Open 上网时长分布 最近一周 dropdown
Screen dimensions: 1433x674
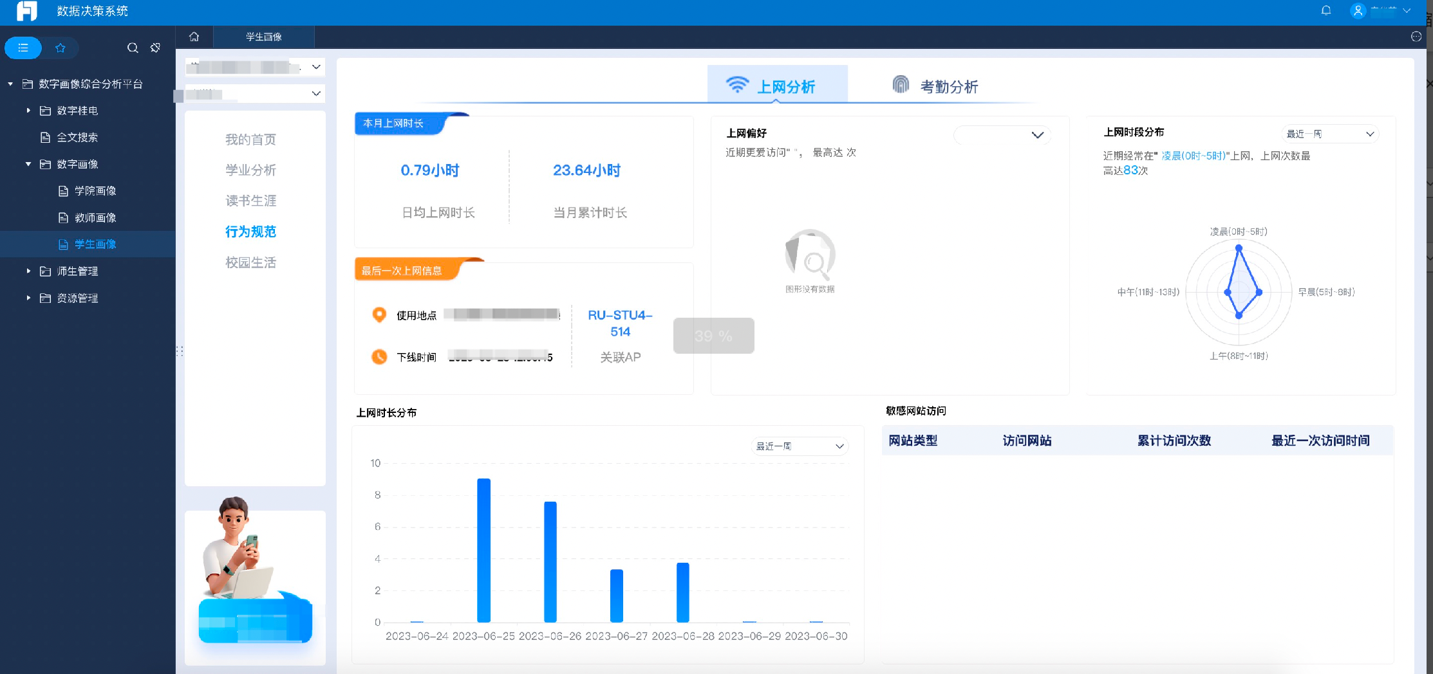(800, 446)
